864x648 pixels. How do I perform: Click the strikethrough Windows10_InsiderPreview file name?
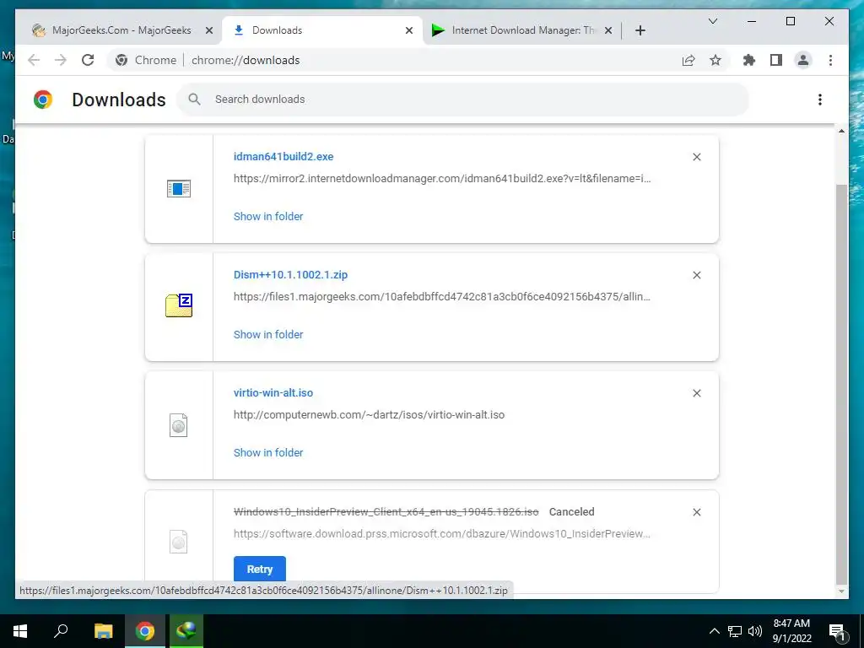[x=386, y=512]
